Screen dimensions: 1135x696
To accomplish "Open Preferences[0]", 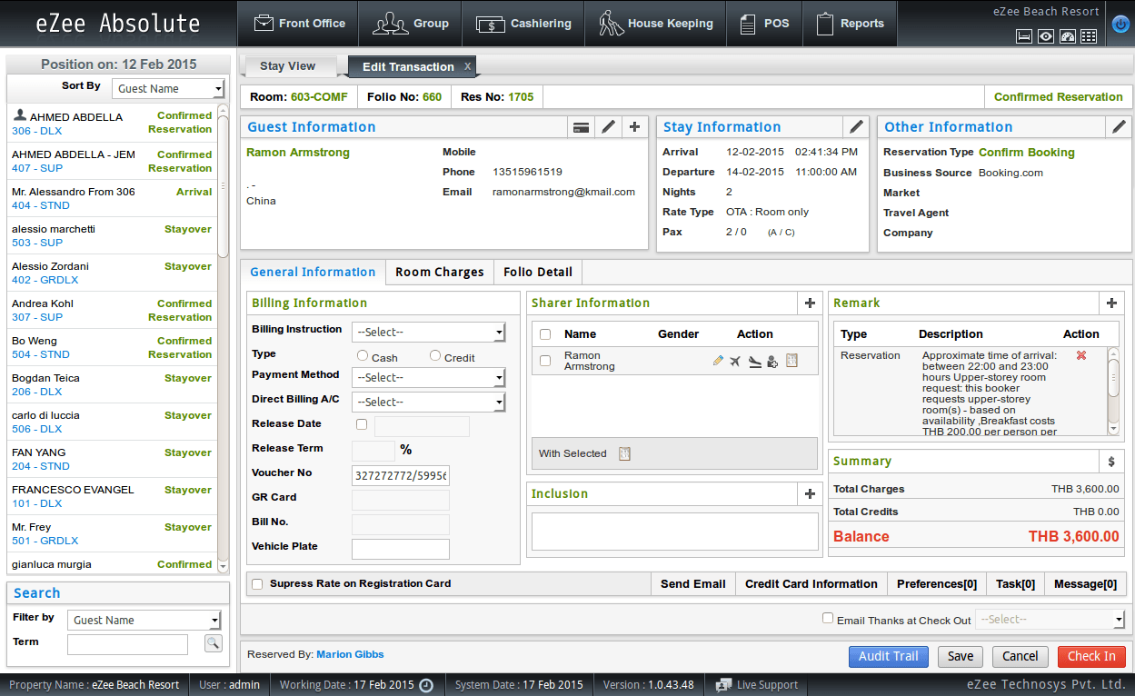I will click(937, 584).
